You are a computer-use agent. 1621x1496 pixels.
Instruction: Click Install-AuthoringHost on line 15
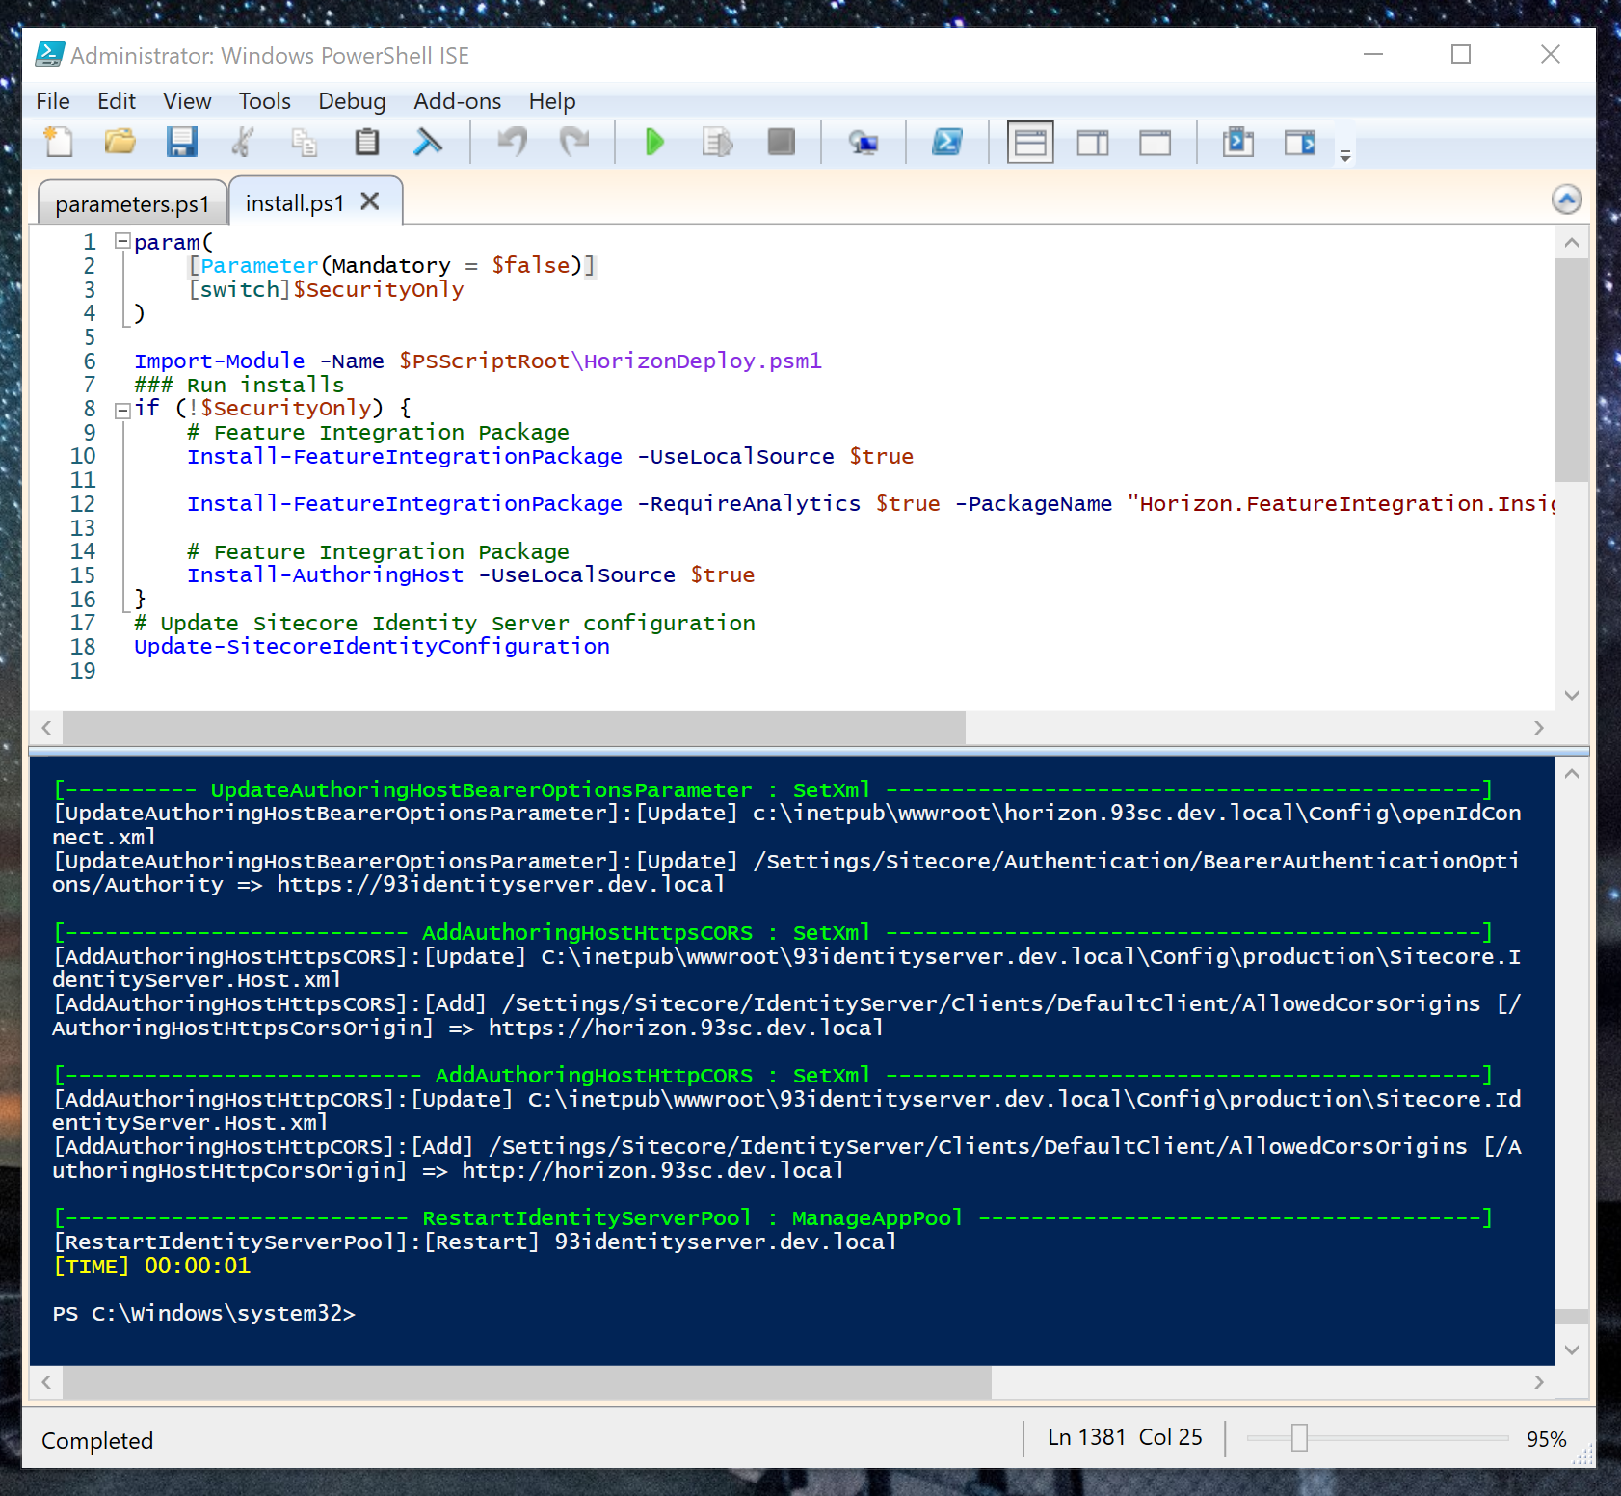325,575
